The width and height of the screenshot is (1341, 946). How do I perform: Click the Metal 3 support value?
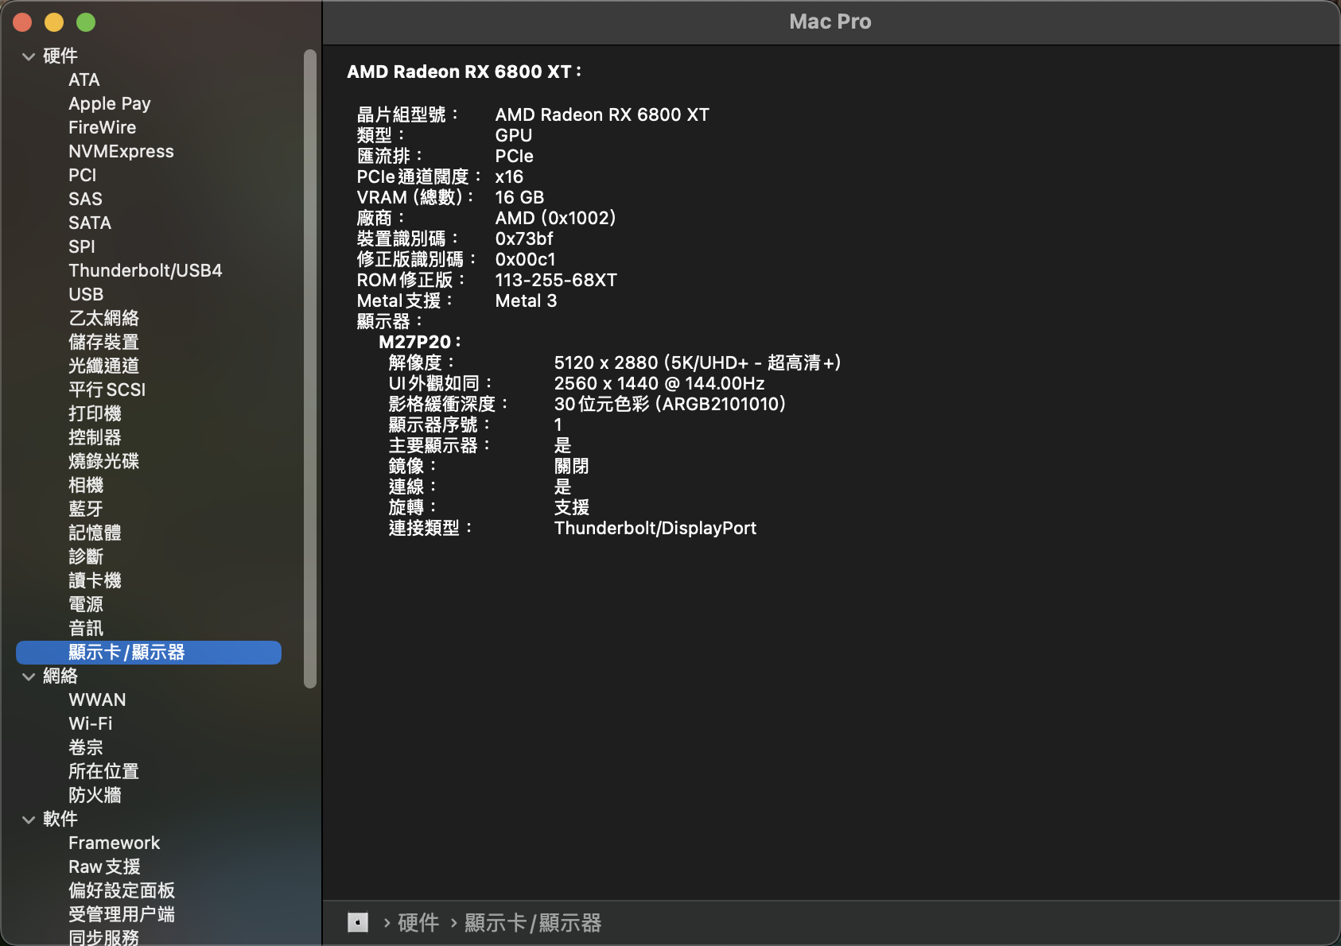click(526, 301)
